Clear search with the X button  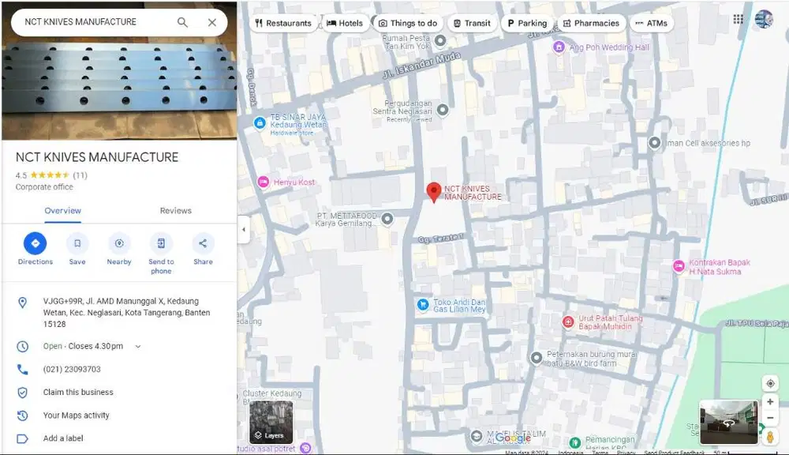point(212,22)
